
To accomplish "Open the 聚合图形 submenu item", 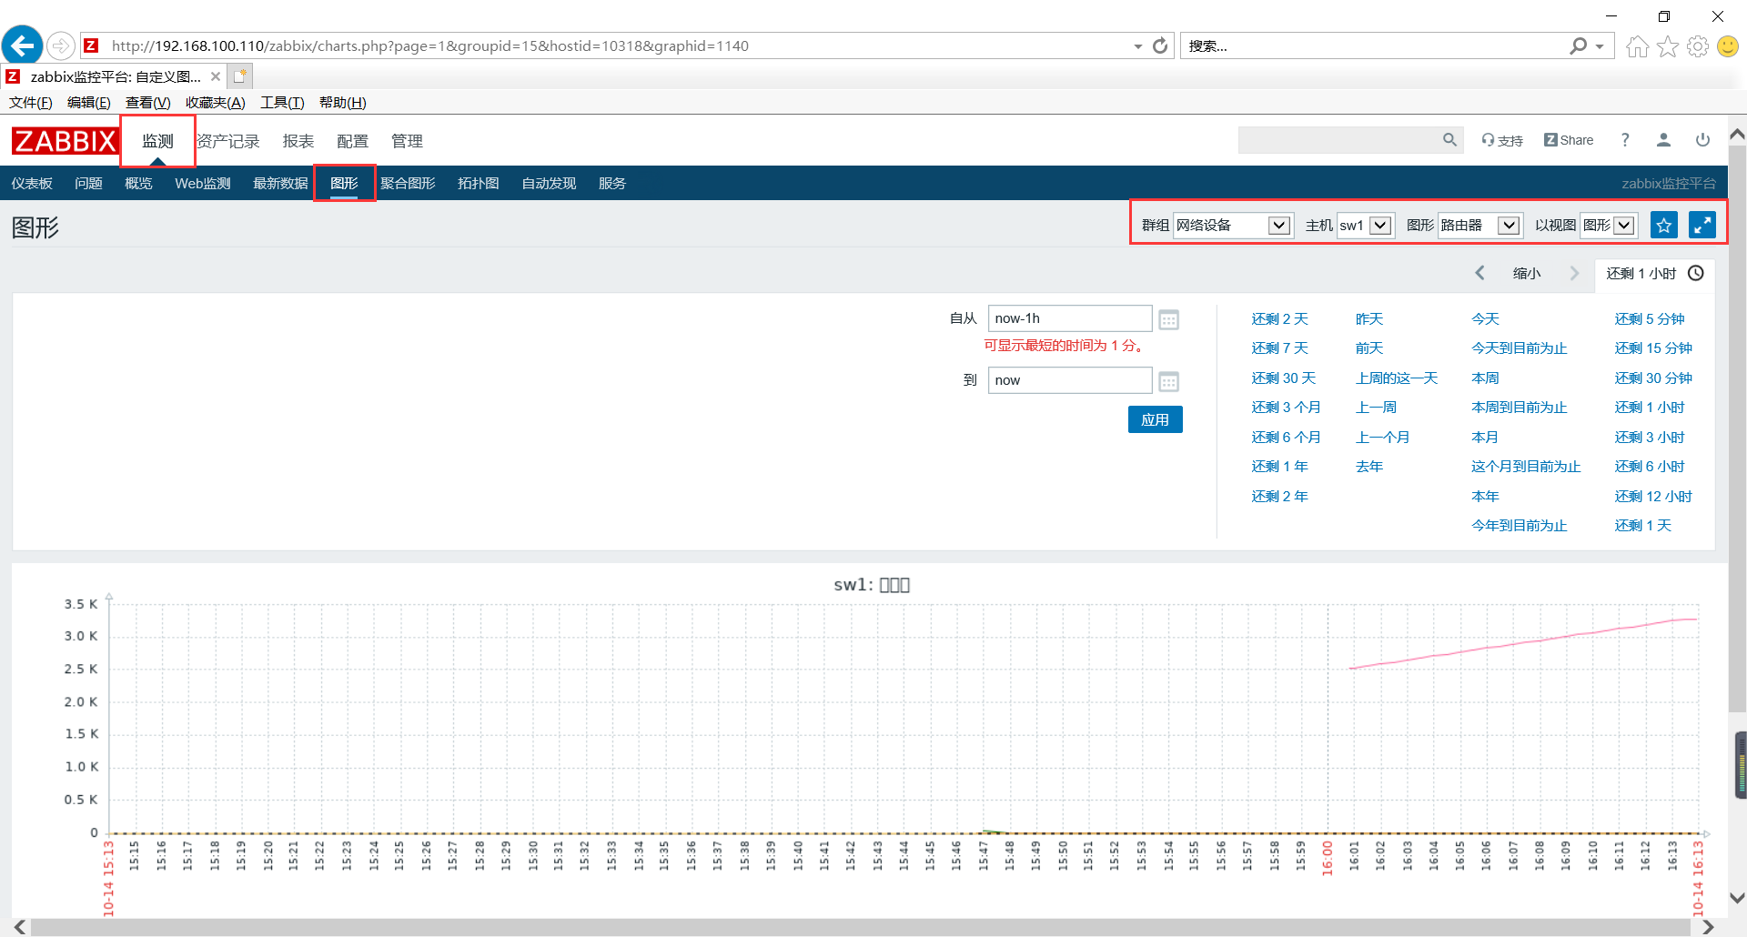I will [408, 183].
